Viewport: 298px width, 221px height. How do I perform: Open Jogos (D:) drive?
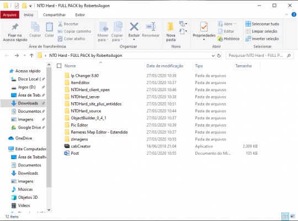(x=26, y=87)
